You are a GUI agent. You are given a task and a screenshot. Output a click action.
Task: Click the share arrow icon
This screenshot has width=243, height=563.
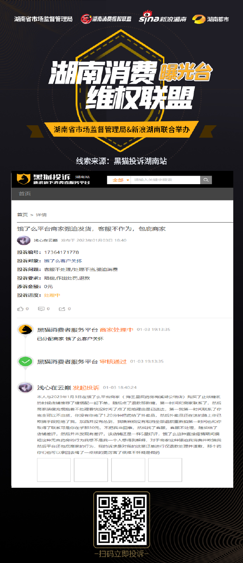click(62, 308)
